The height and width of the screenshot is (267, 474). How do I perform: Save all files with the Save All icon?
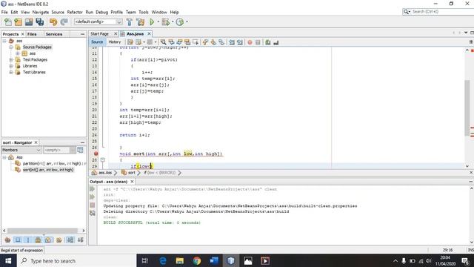(x=39, y=22)
